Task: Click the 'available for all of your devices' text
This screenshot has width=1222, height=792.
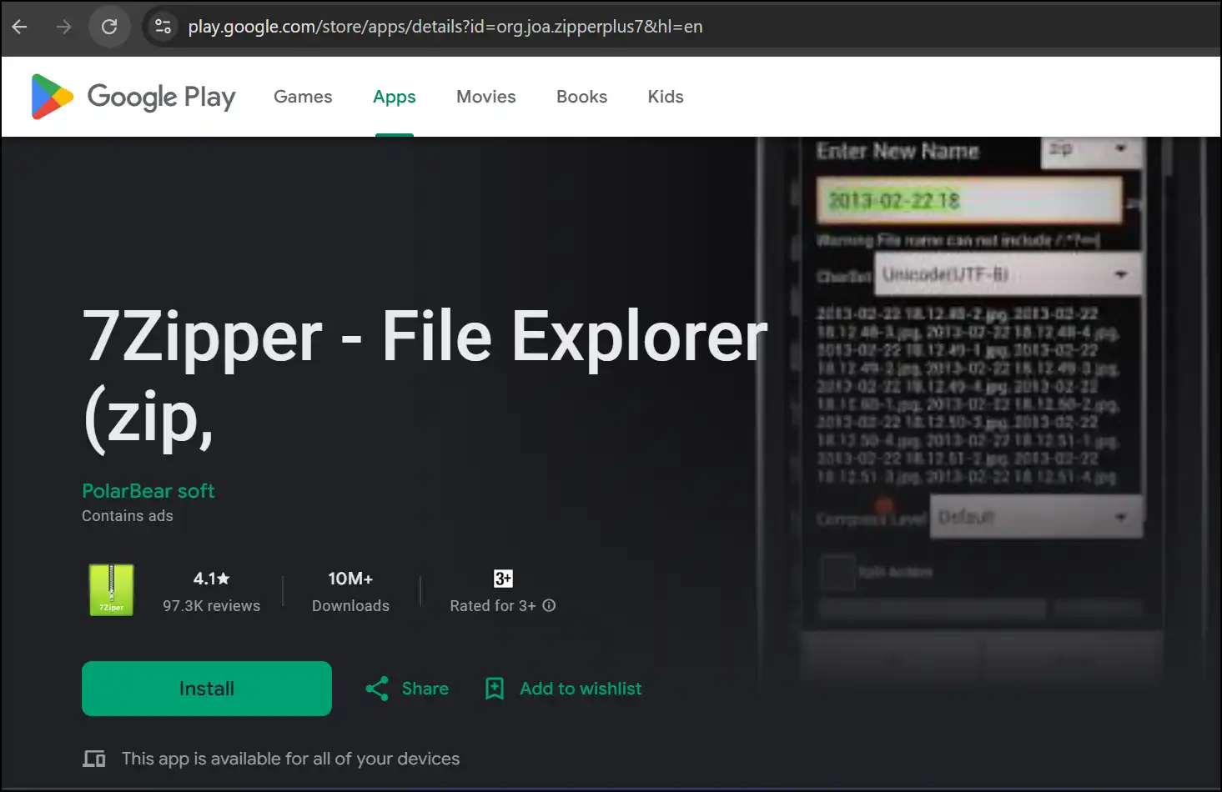Action: click(291, 759)
